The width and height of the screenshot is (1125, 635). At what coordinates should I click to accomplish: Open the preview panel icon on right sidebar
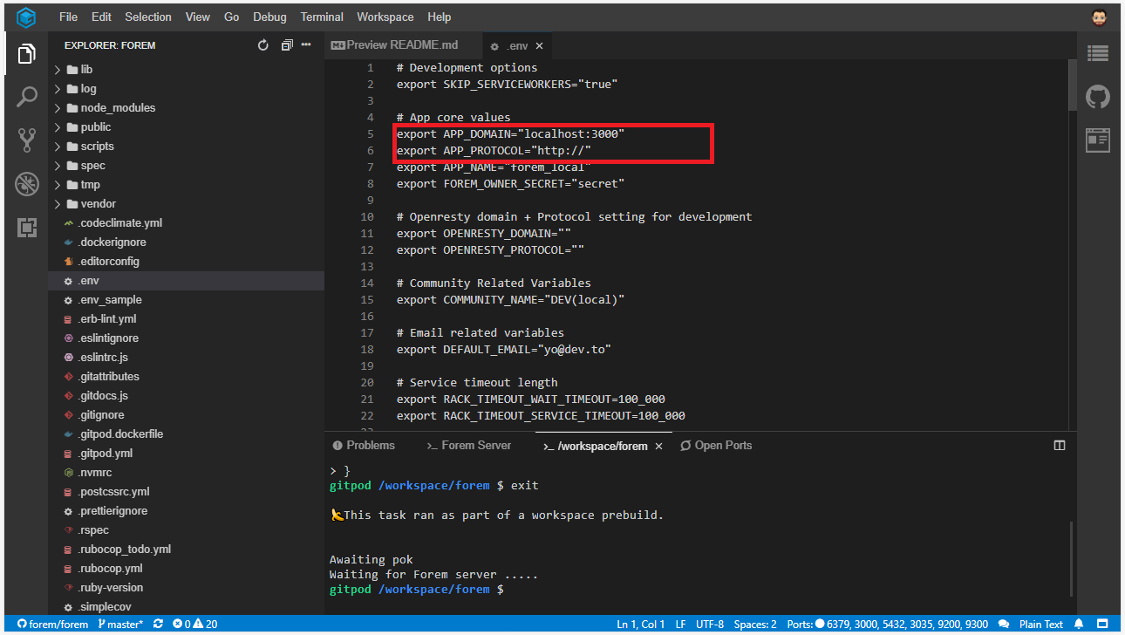[x=1098, y=140]
